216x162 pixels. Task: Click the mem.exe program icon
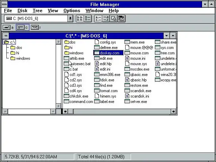tap(127, 42)
